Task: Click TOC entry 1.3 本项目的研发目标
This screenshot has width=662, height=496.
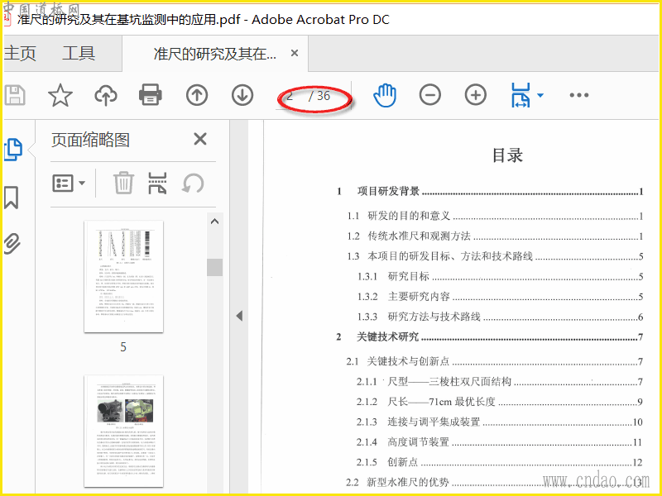Action: (x=495, y=256)
